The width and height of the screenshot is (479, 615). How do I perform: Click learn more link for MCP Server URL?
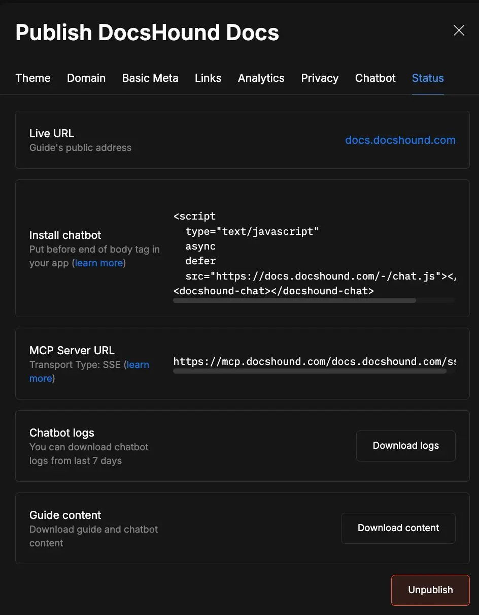(x=138, y=365)
